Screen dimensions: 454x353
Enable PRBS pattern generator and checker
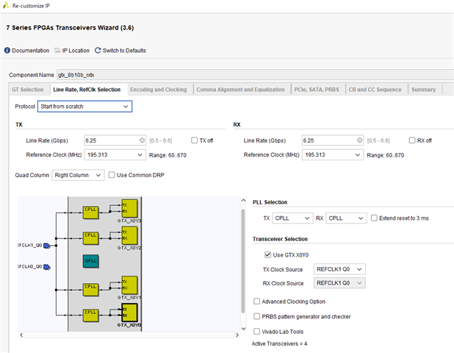point(257,316)
